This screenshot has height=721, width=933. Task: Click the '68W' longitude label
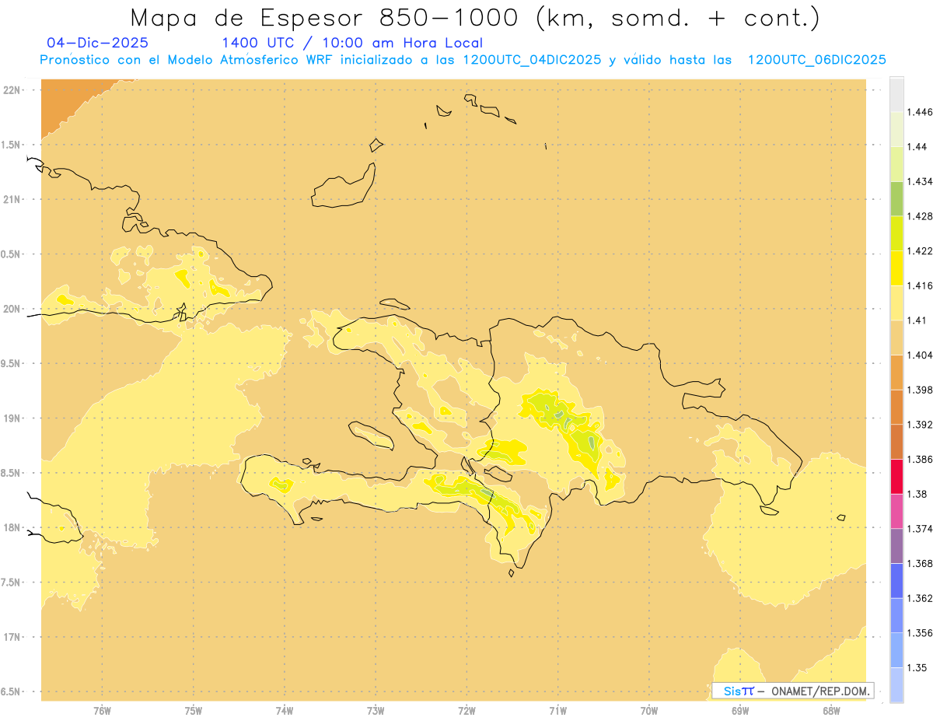pyautogui.click(x=830, y=710)
